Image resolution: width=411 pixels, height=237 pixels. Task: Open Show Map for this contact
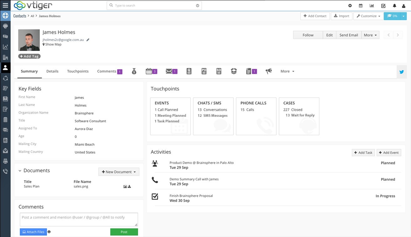tap(52, 44)
